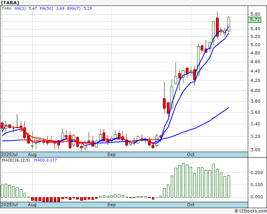Click the MA(50) line end near 3.69
The width and height of the screenshot is (267, 214).
pyautogui.click(x=228, y=108)
